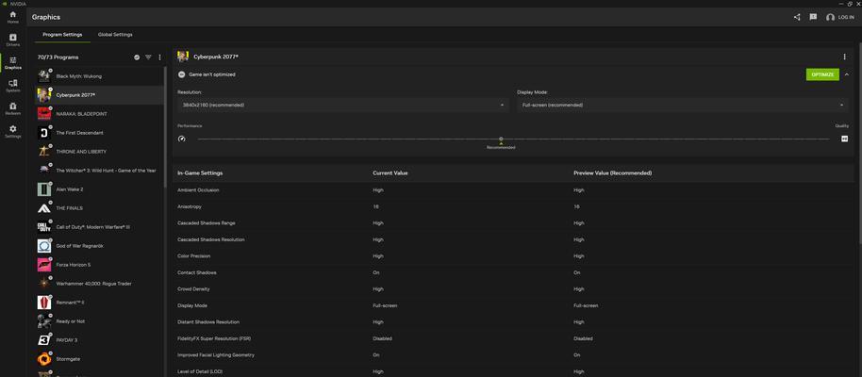Click the Performance speedometer icon
Viewport: 862px width, 377px height.
pos(182,139)
